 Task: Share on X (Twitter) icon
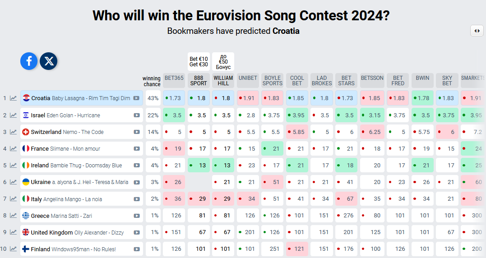click(x=49, y=61)
